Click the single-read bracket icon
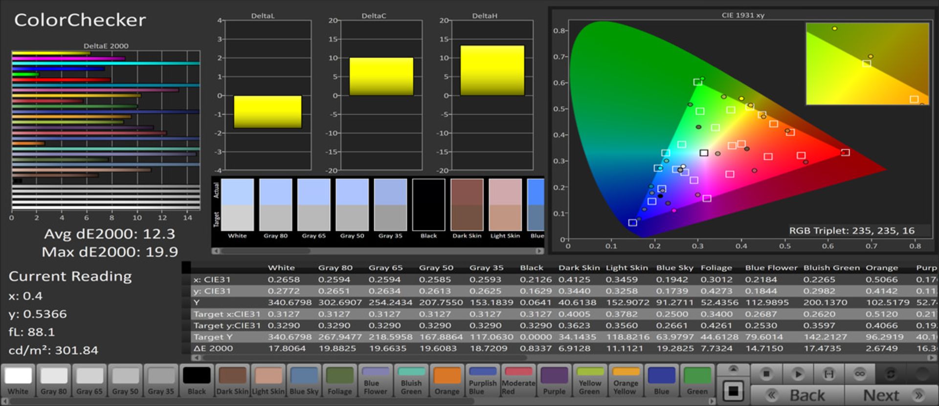Image resolution: width=939 pixels, height=406 pixels. (x=828, y=374)
